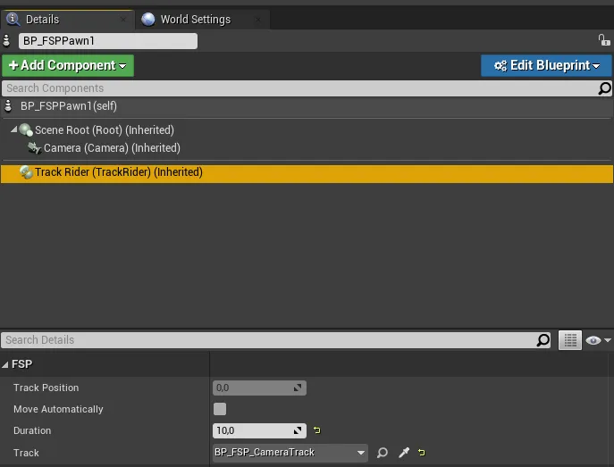Collapse the Scene Root tree node
Screen dimensions: 614x467
coord(13,130)
